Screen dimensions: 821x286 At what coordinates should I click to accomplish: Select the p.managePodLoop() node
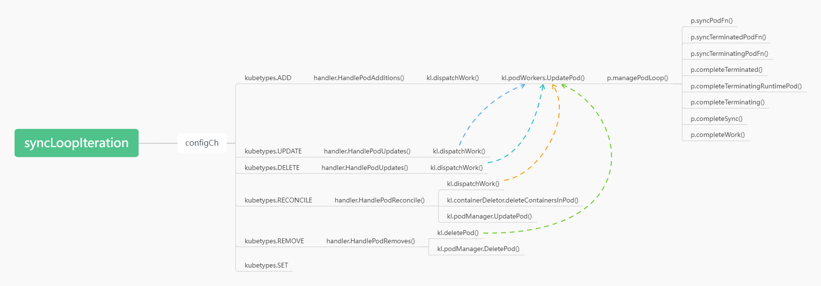click(x=637, y=78)
